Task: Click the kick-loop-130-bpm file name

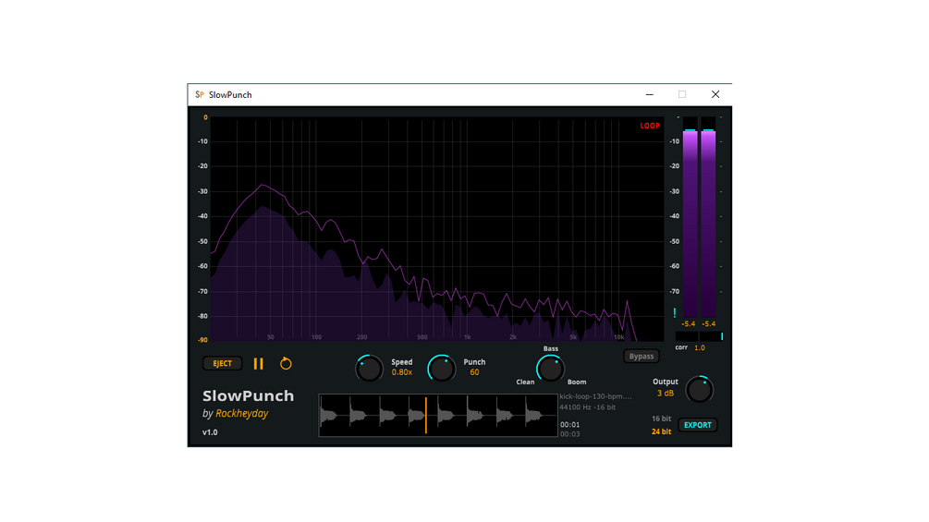Action: pos(595,396)
